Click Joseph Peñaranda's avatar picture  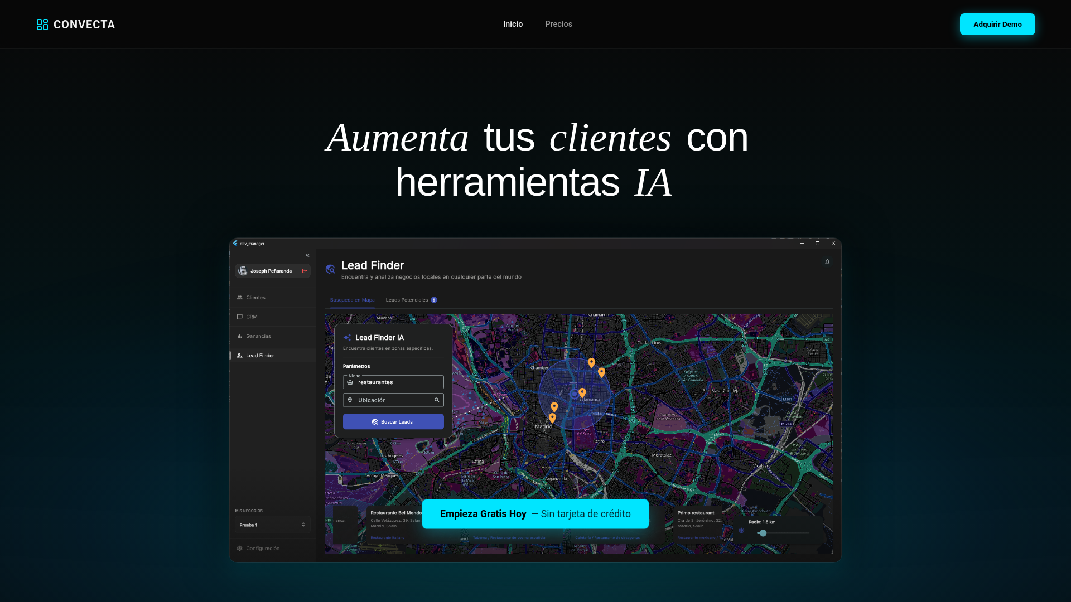[x=243, y=271]
